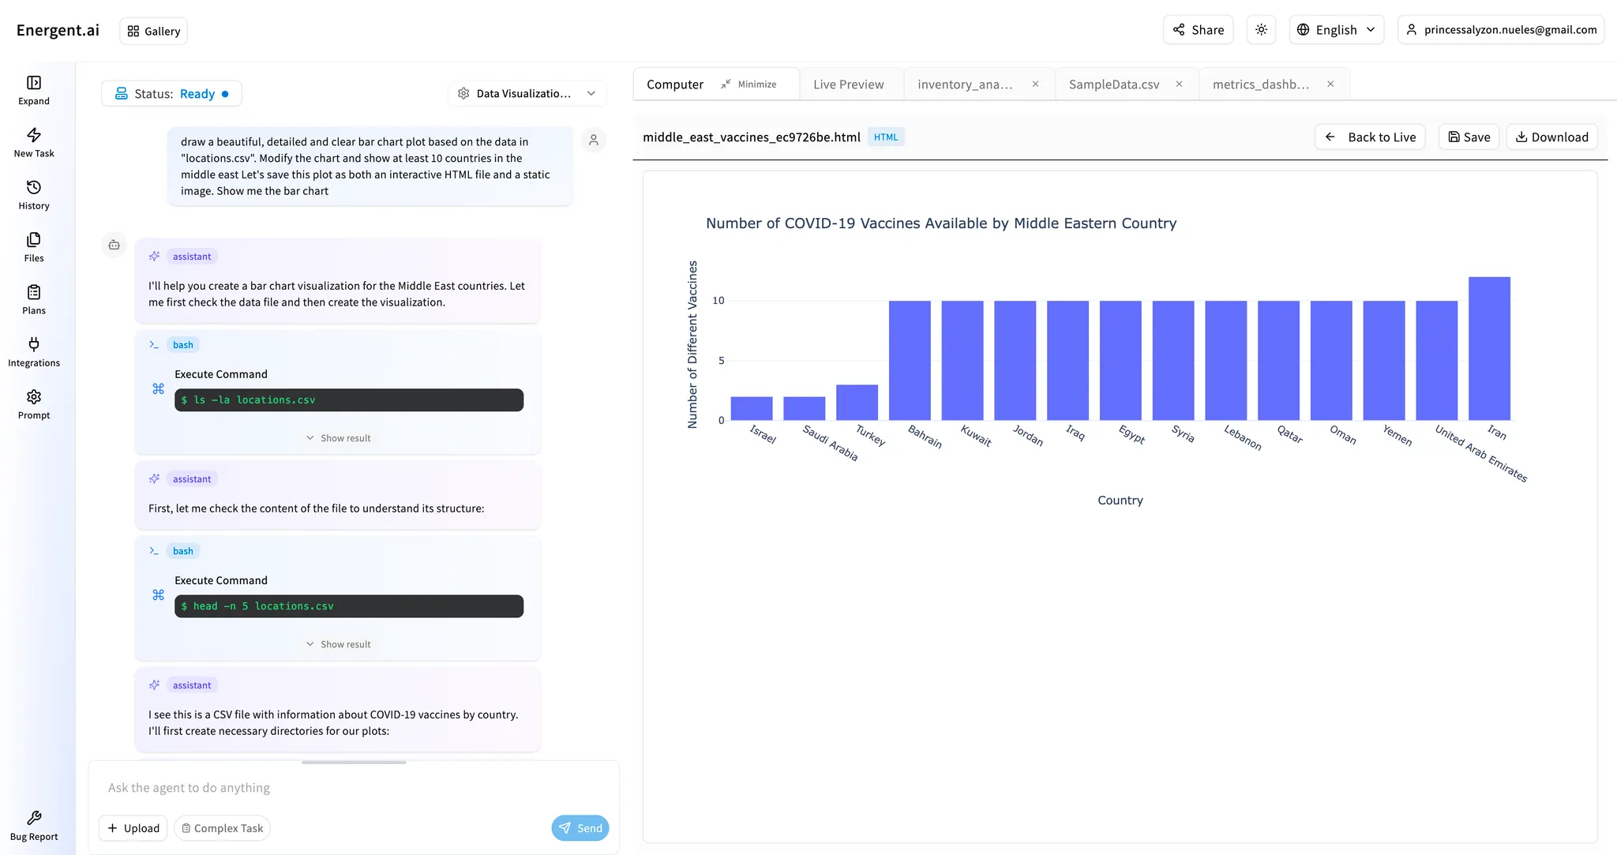The image size is (1617, 855).
Task: Click Back to Live button
Action: point(1370,137)
